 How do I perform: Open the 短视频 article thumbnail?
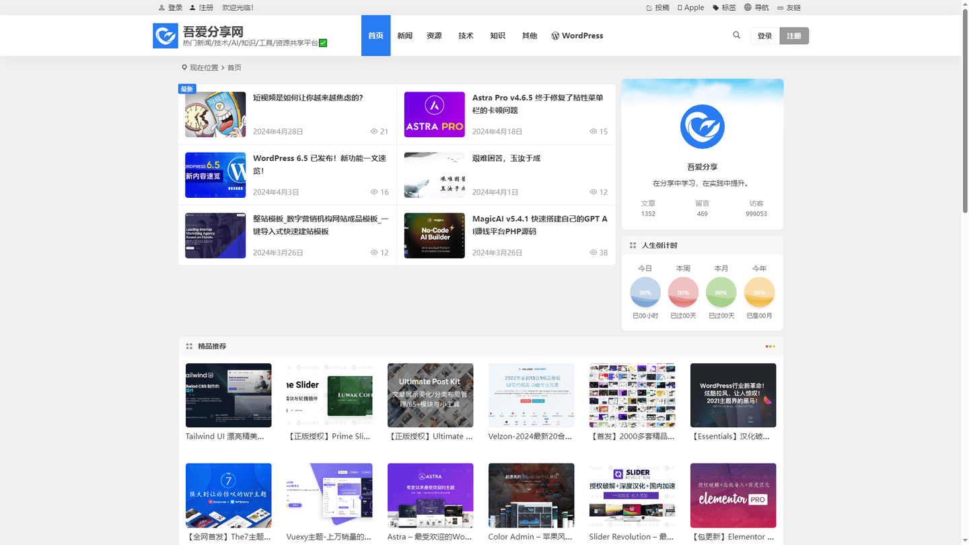(x=215, y=114)
